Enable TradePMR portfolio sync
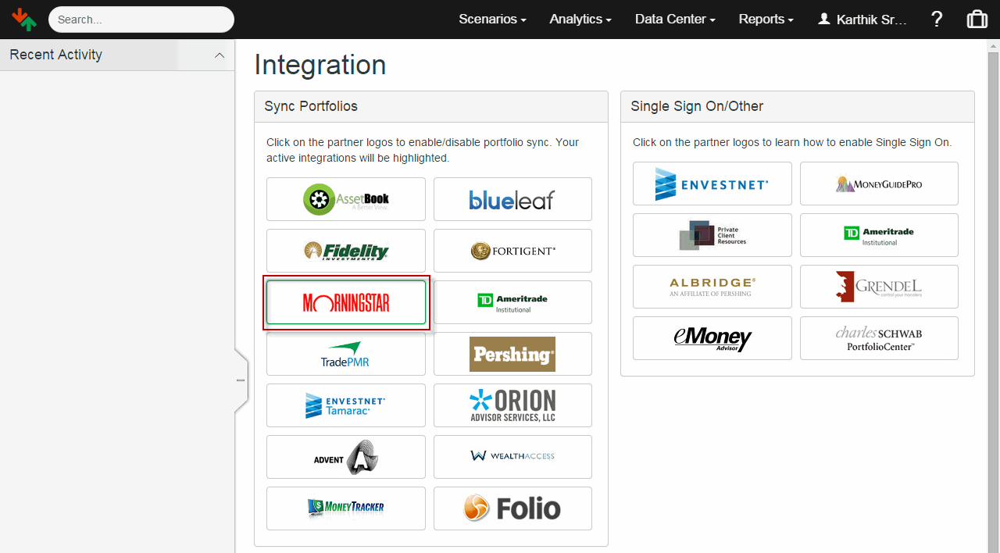 tap(346, 354)
